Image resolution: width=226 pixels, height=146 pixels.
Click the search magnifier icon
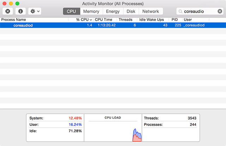point(180,11)
